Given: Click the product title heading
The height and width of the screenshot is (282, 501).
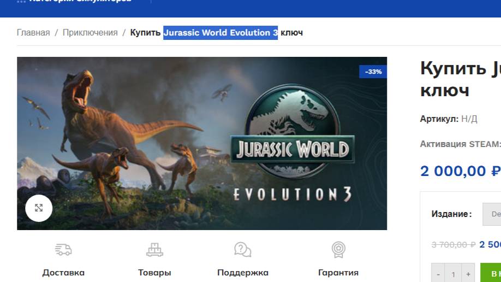Looking at the screenshot, I should point(461,79).
